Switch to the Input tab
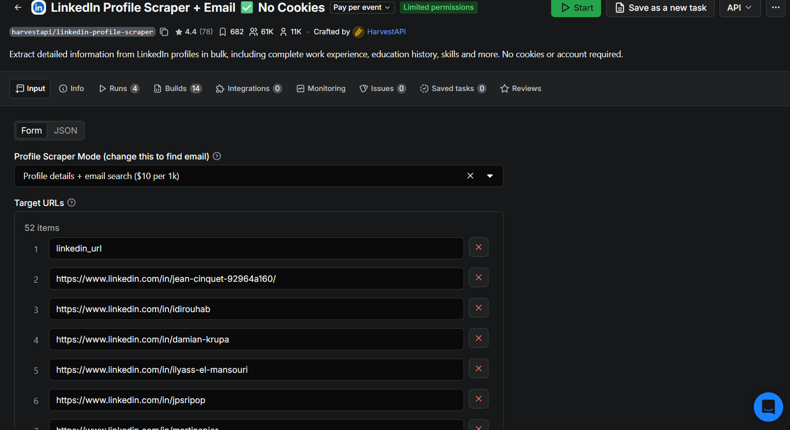The image size is (790, 430). pyautogui.click(x=30, y=89)
